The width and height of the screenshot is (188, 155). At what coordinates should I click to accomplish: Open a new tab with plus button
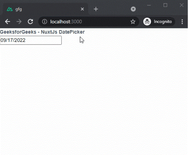tap(96, 9)
